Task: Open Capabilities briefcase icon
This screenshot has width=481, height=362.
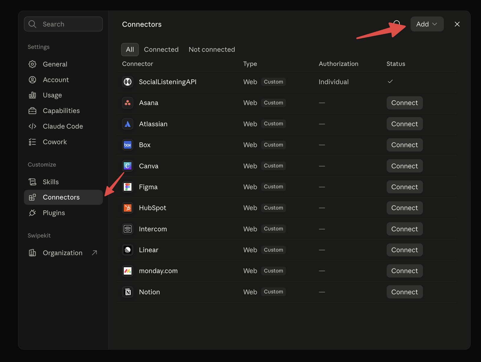Action: tap(32, 111)
